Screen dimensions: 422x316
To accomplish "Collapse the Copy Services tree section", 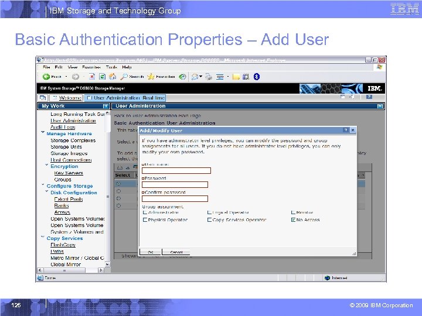I will pyautogui.click(x=43, y=237).
